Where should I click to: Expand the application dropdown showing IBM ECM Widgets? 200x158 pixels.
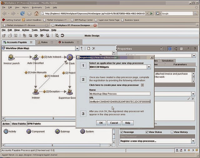[149, 67]
